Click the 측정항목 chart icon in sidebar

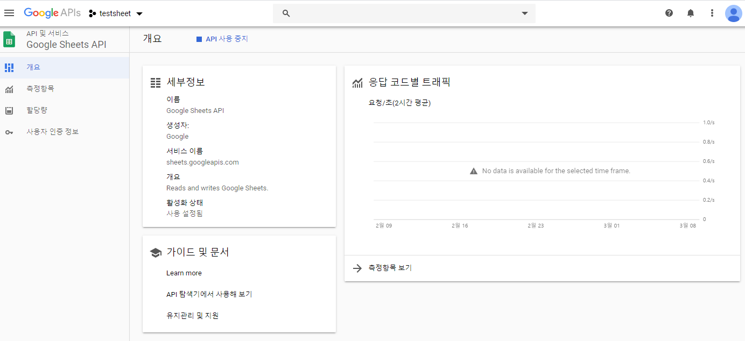(9, 89)
